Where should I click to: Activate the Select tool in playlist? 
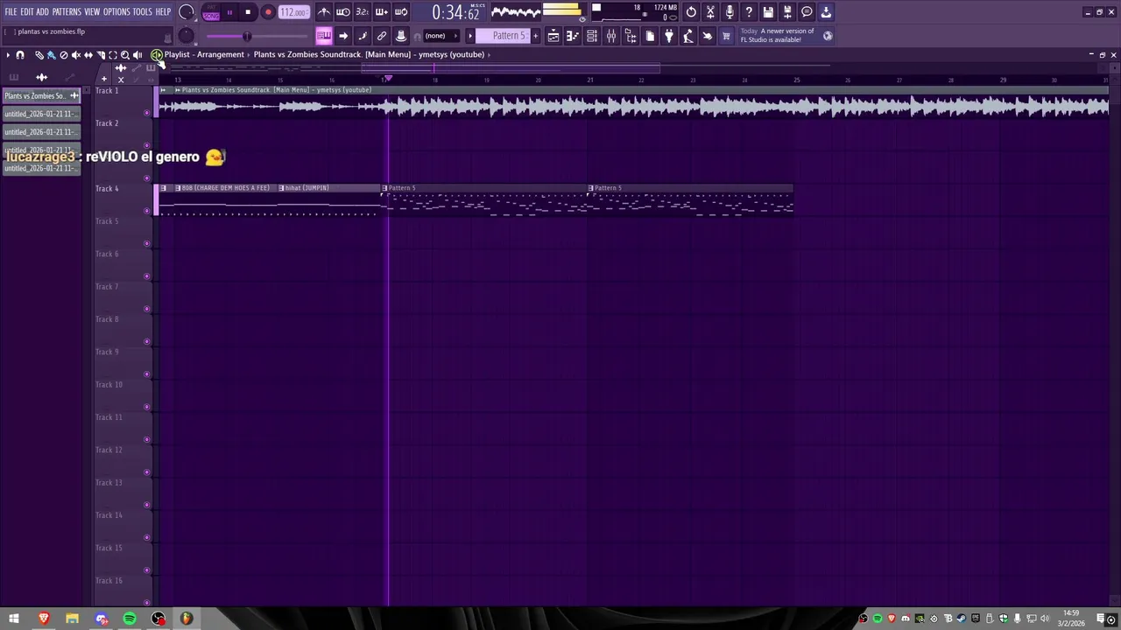click(112, 55)
